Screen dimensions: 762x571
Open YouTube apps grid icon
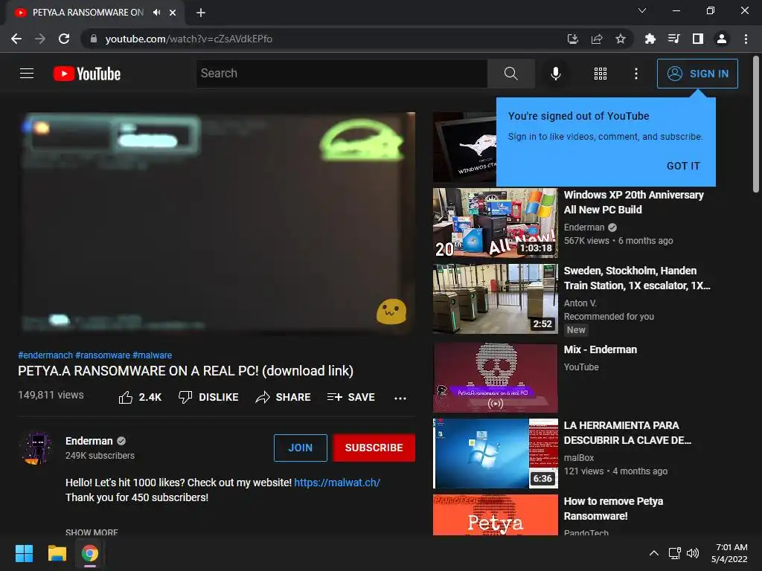(x=601, y=74)
